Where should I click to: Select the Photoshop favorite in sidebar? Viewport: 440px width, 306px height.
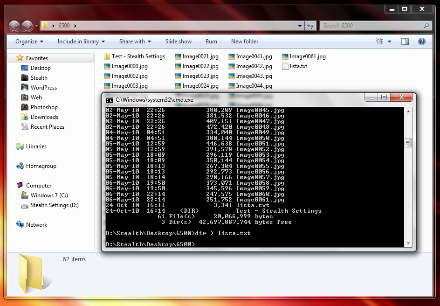pyautogui.click(x=44, y=107)
